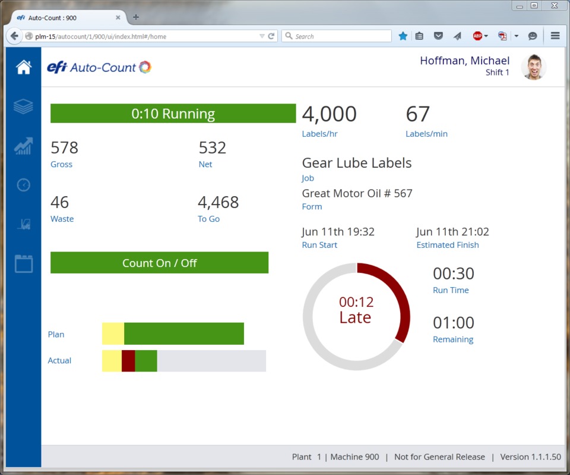
Task: Click the Job label
Action: pos(308,178)
